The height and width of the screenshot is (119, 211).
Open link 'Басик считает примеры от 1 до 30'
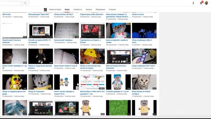point(15,67)
